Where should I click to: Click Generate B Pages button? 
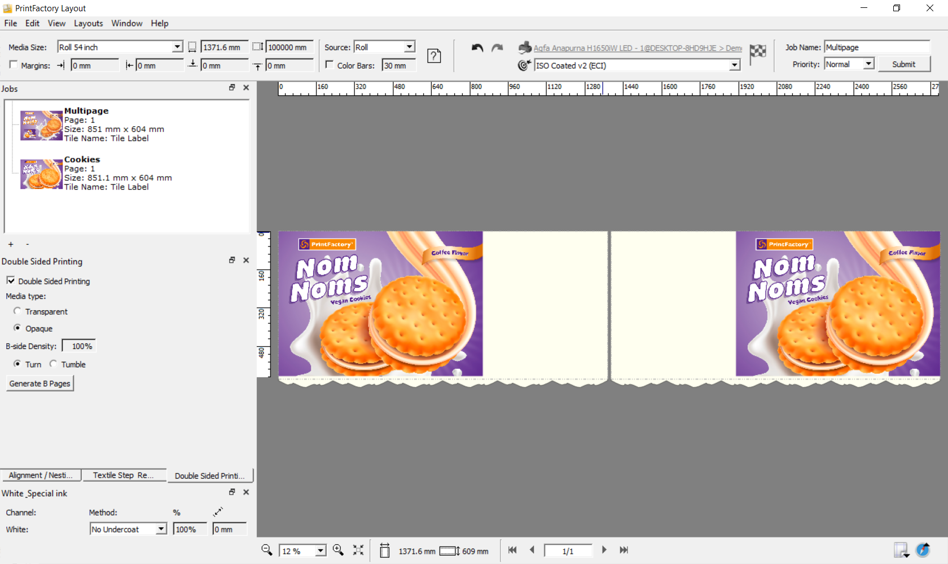point(40,384)
